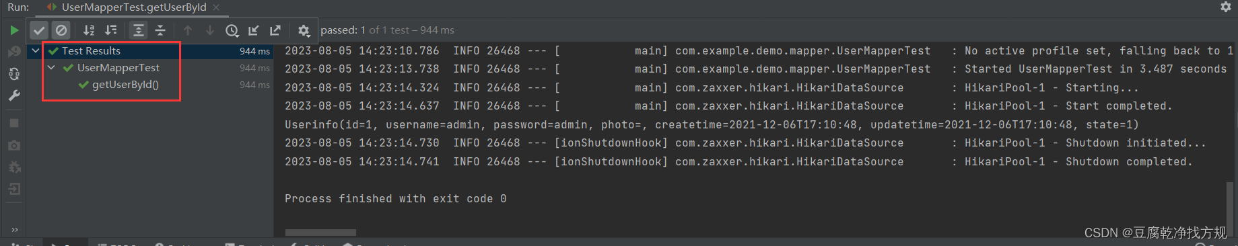This screenshot has width=1238, height=246.
Task: Collapse the UserMapperTest tree node
Action: click(51, 68)
